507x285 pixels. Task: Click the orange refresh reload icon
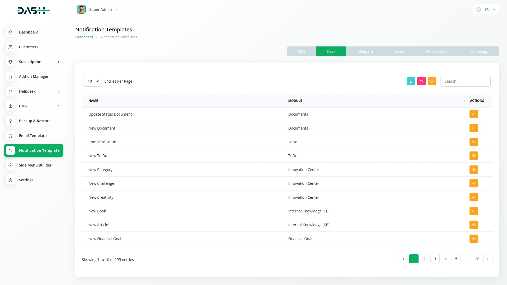tap(432, 81)
